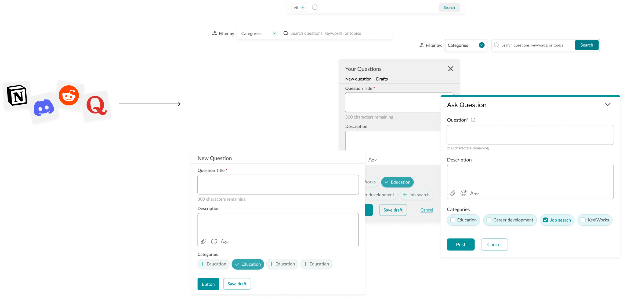Click the 'Your Questions' heading
The width and height of the screenshot is (623, 298).
tap(363, 69)
